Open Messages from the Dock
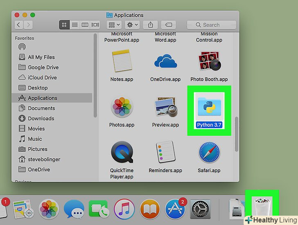 (74, 209)
